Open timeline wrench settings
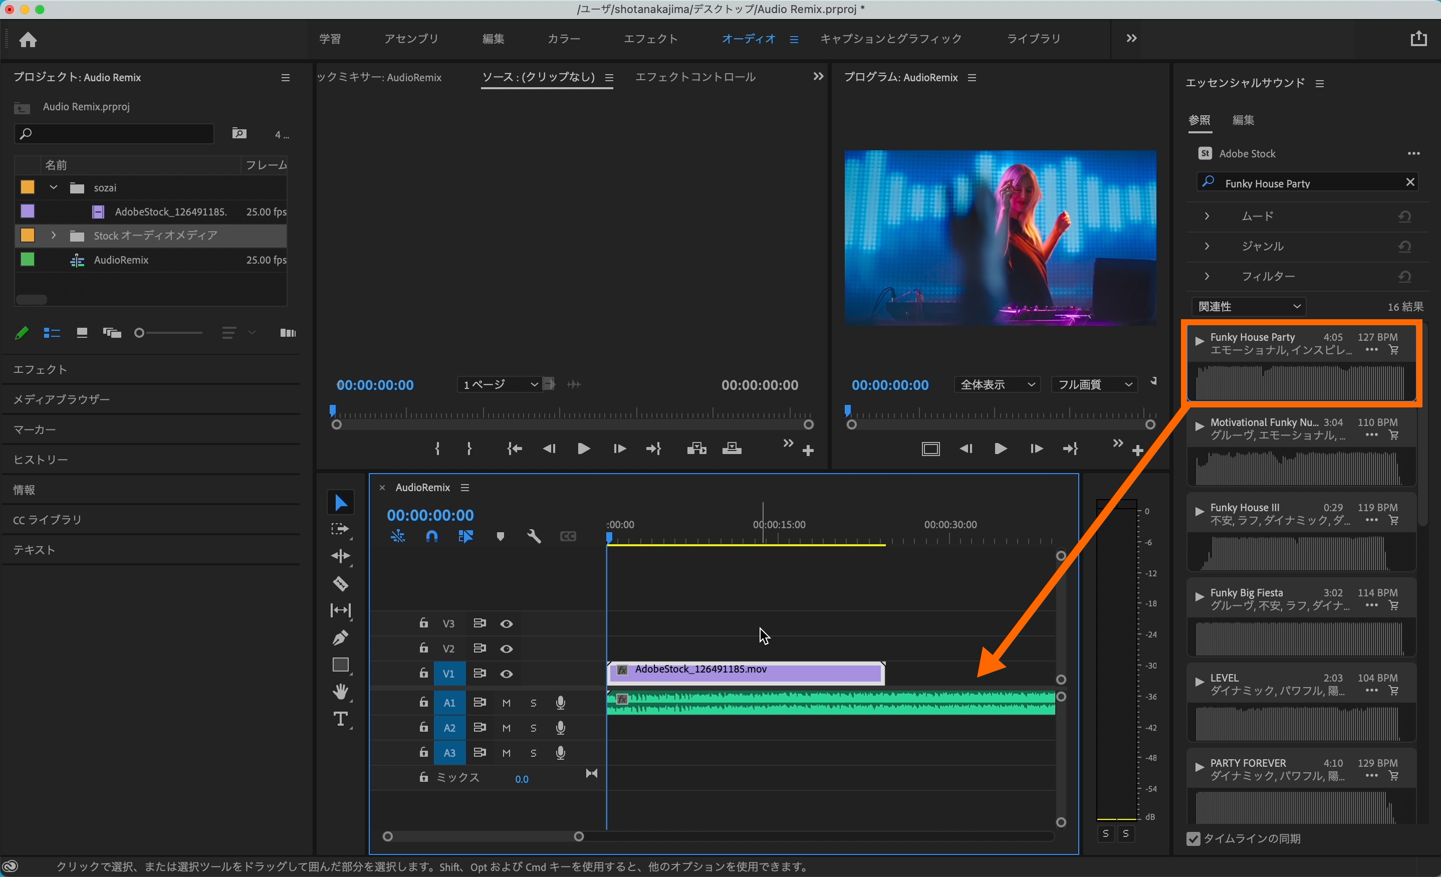The width and height of the screenshot is (1441, 877). pos(533,536)
